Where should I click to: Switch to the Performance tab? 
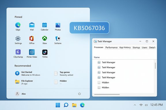point(112,48)
